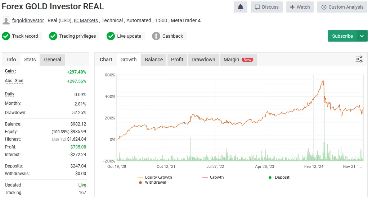372x198 pixels.
Task: Click the fxgoldinvestor user avatar icon
Action: point(6,20)
